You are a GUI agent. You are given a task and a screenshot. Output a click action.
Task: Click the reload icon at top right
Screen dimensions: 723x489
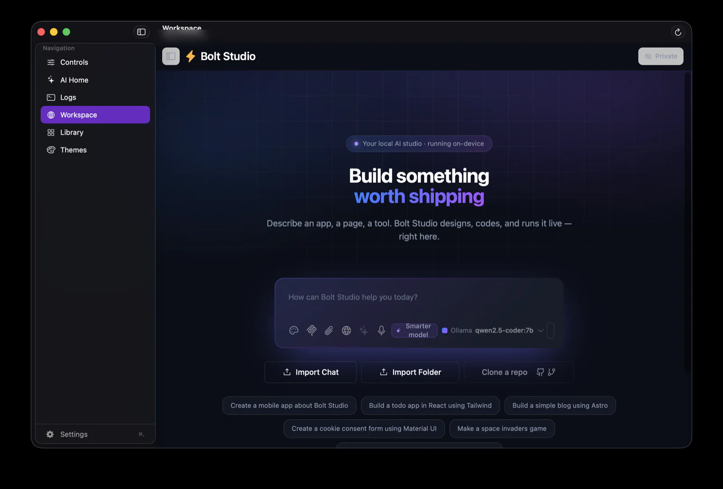pos(678,32)
